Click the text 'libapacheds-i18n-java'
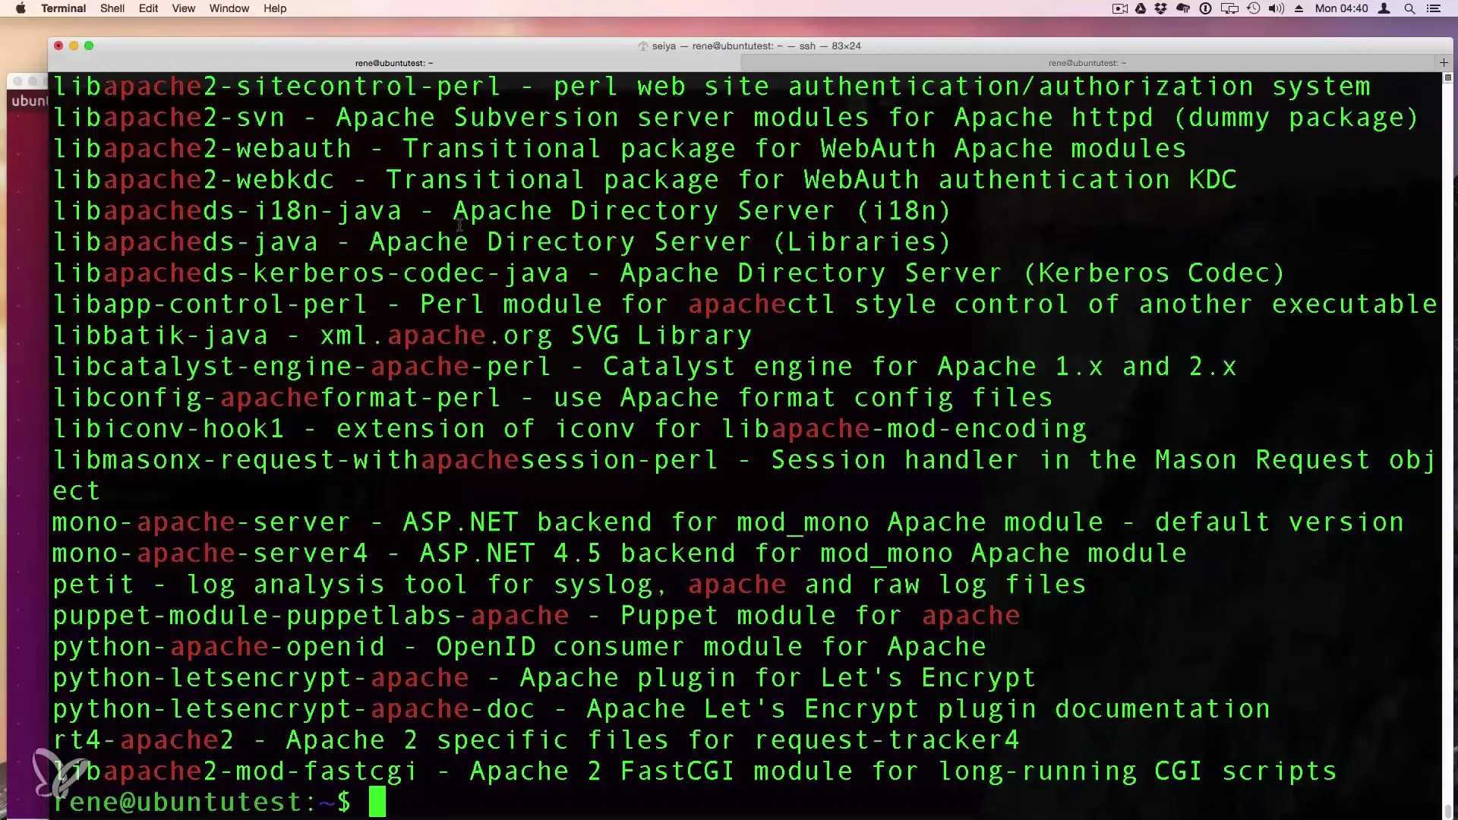This screenshot has height=820, width=1458. coord(227,211)
